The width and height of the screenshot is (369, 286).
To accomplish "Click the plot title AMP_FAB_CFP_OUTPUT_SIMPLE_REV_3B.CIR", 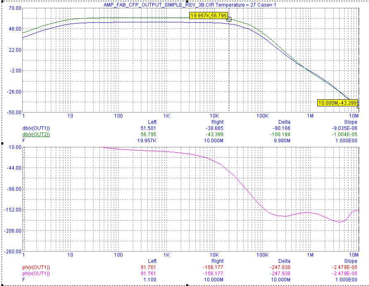I will (x=159, y=5).
